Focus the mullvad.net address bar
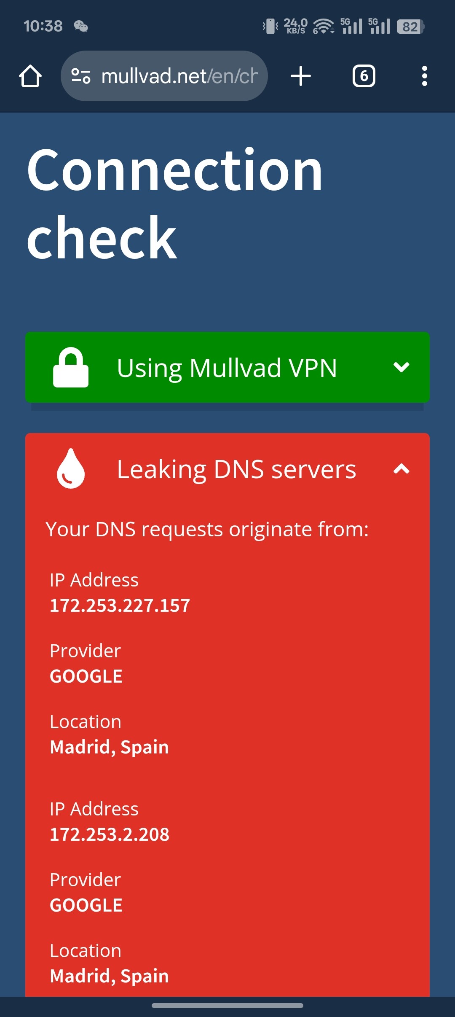455x1017 pixels. click(x=179, y=76)
